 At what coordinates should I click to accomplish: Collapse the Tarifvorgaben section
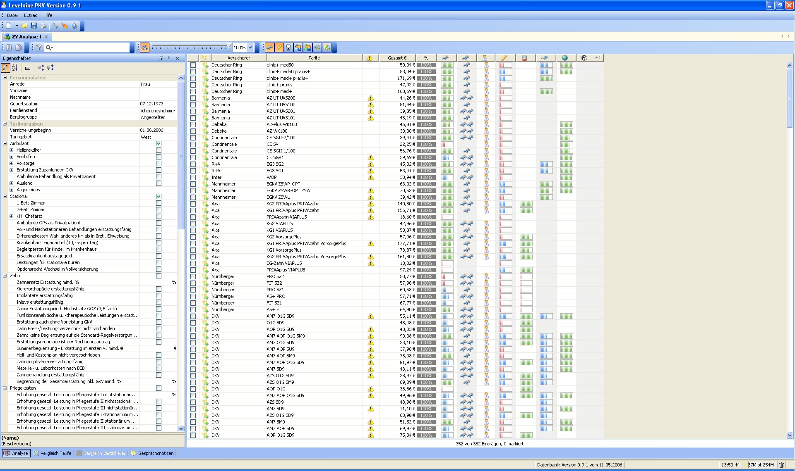[5, 124]
